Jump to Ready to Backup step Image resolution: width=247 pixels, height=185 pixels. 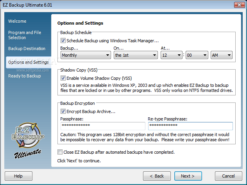tap(24, 76)
